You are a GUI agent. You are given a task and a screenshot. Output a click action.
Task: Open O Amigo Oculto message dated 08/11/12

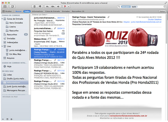49,64
